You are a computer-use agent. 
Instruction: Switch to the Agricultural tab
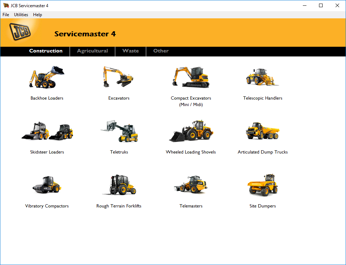[92, 51]
